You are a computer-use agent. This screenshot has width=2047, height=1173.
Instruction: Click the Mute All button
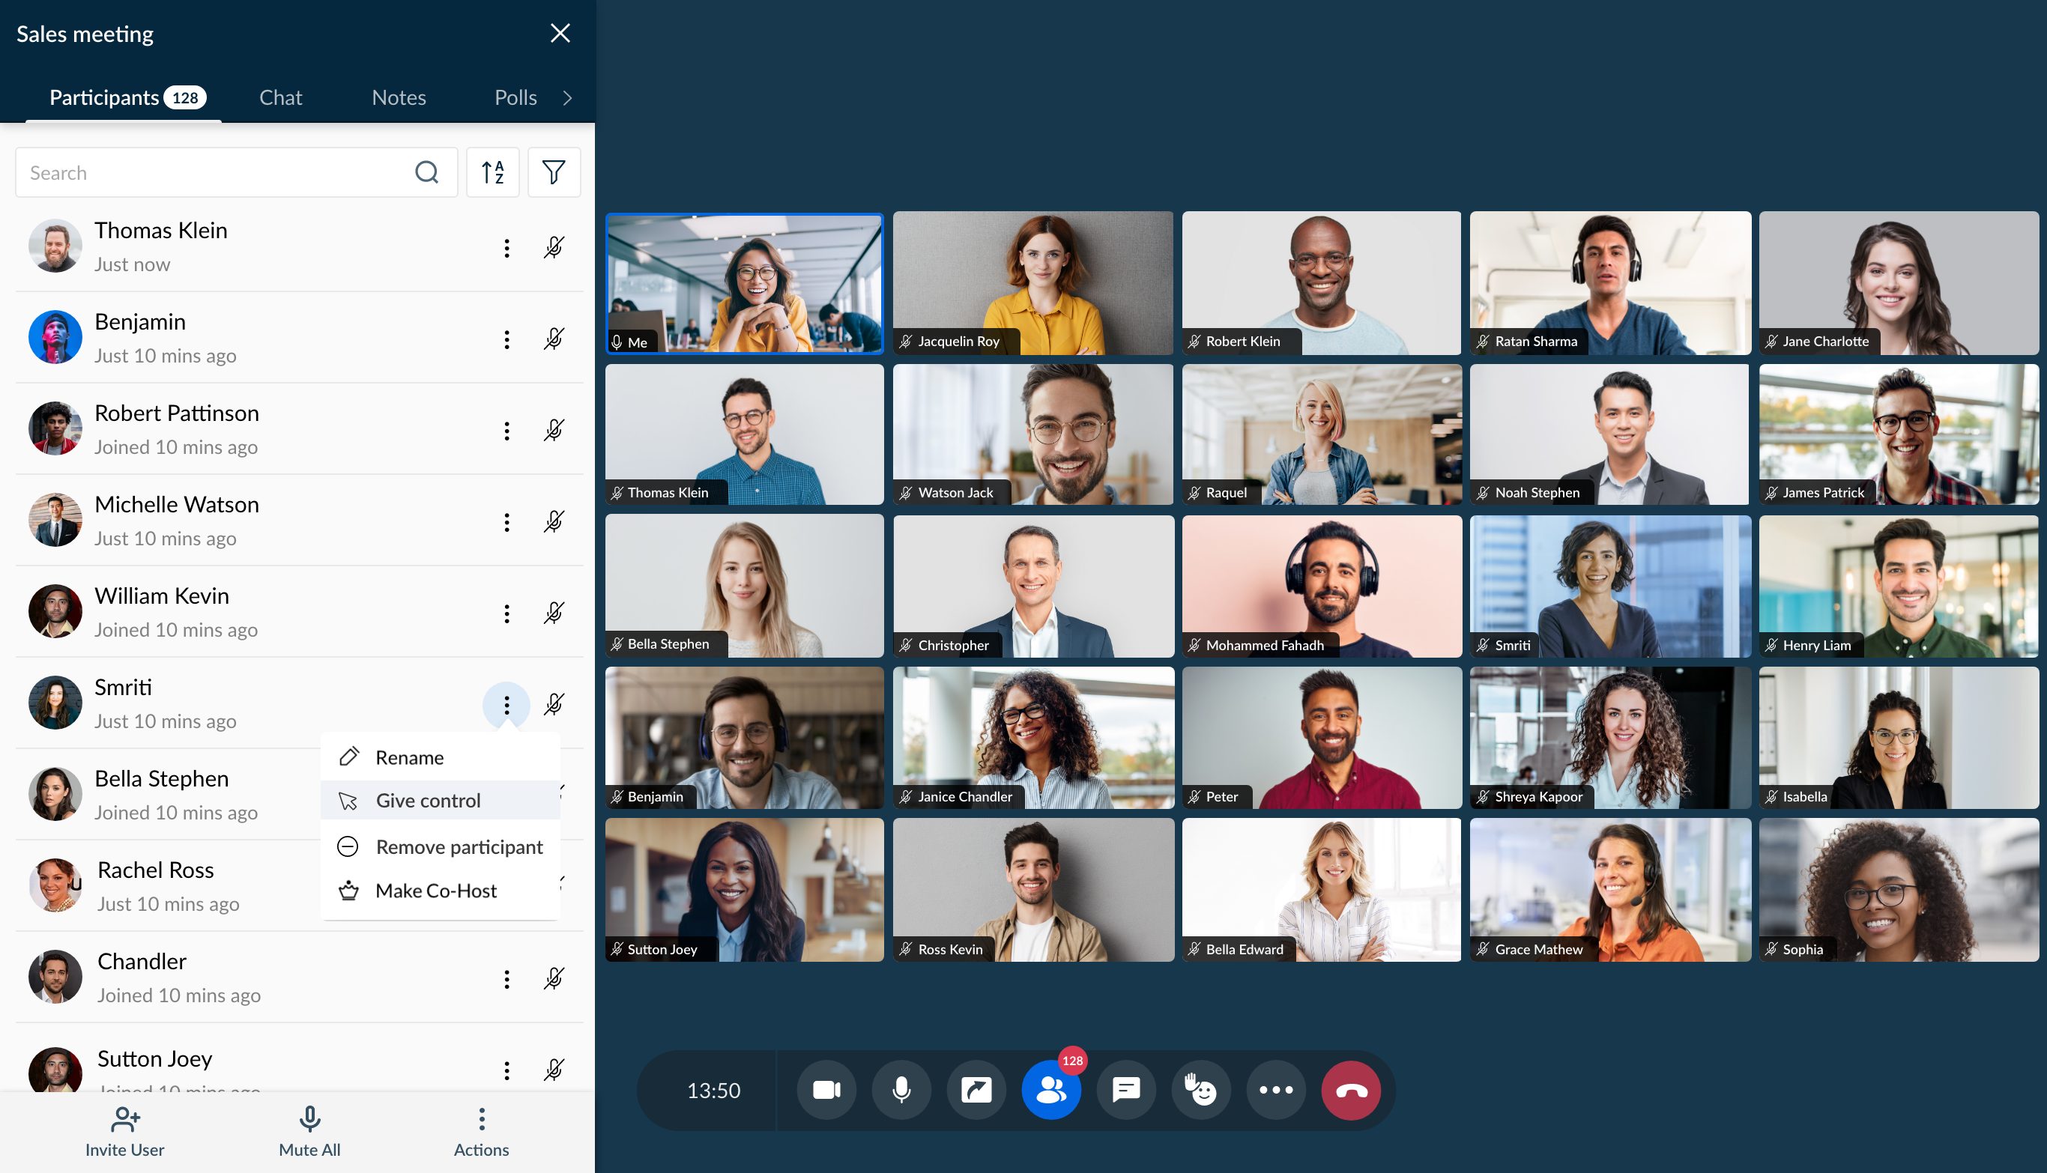pos(309,1131)
